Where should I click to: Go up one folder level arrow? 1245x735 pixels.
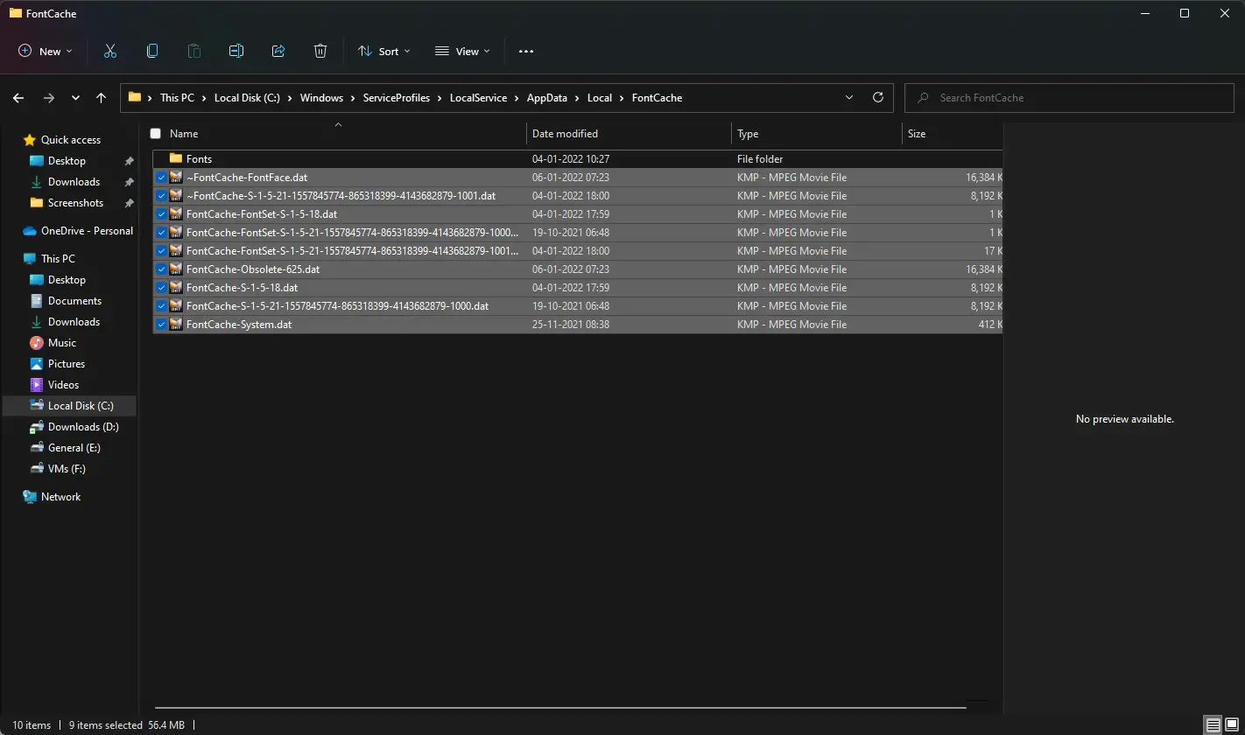coord(102,98)
